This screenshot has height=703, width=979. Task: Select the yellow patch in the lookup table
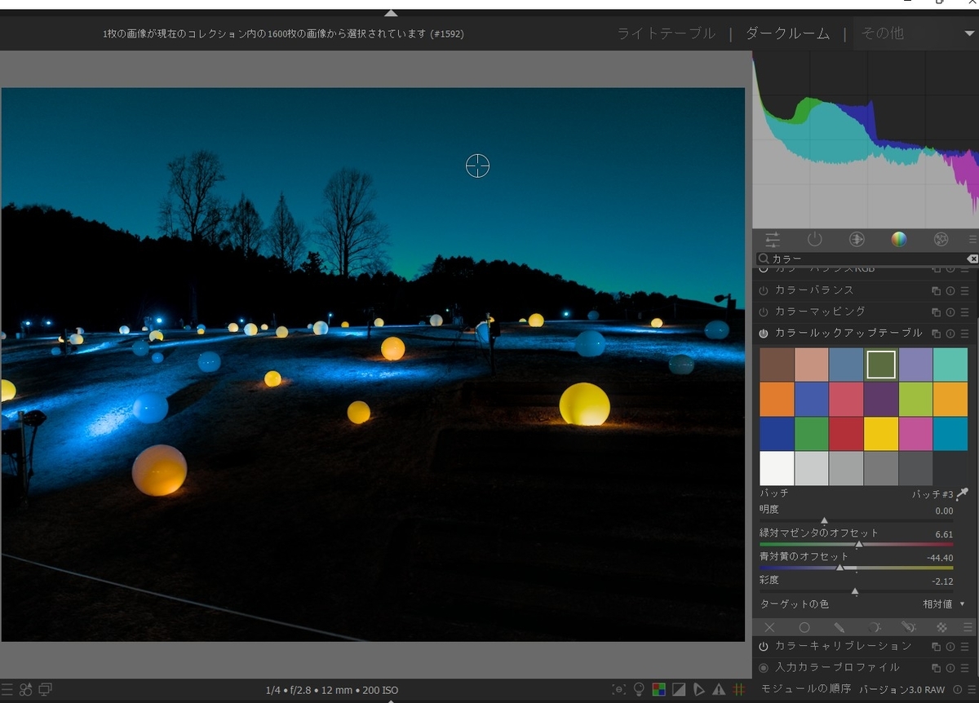coord(881,433)
